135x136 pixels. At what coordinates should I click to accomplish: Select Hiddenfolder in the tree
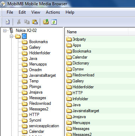click(x=40, y=53)
